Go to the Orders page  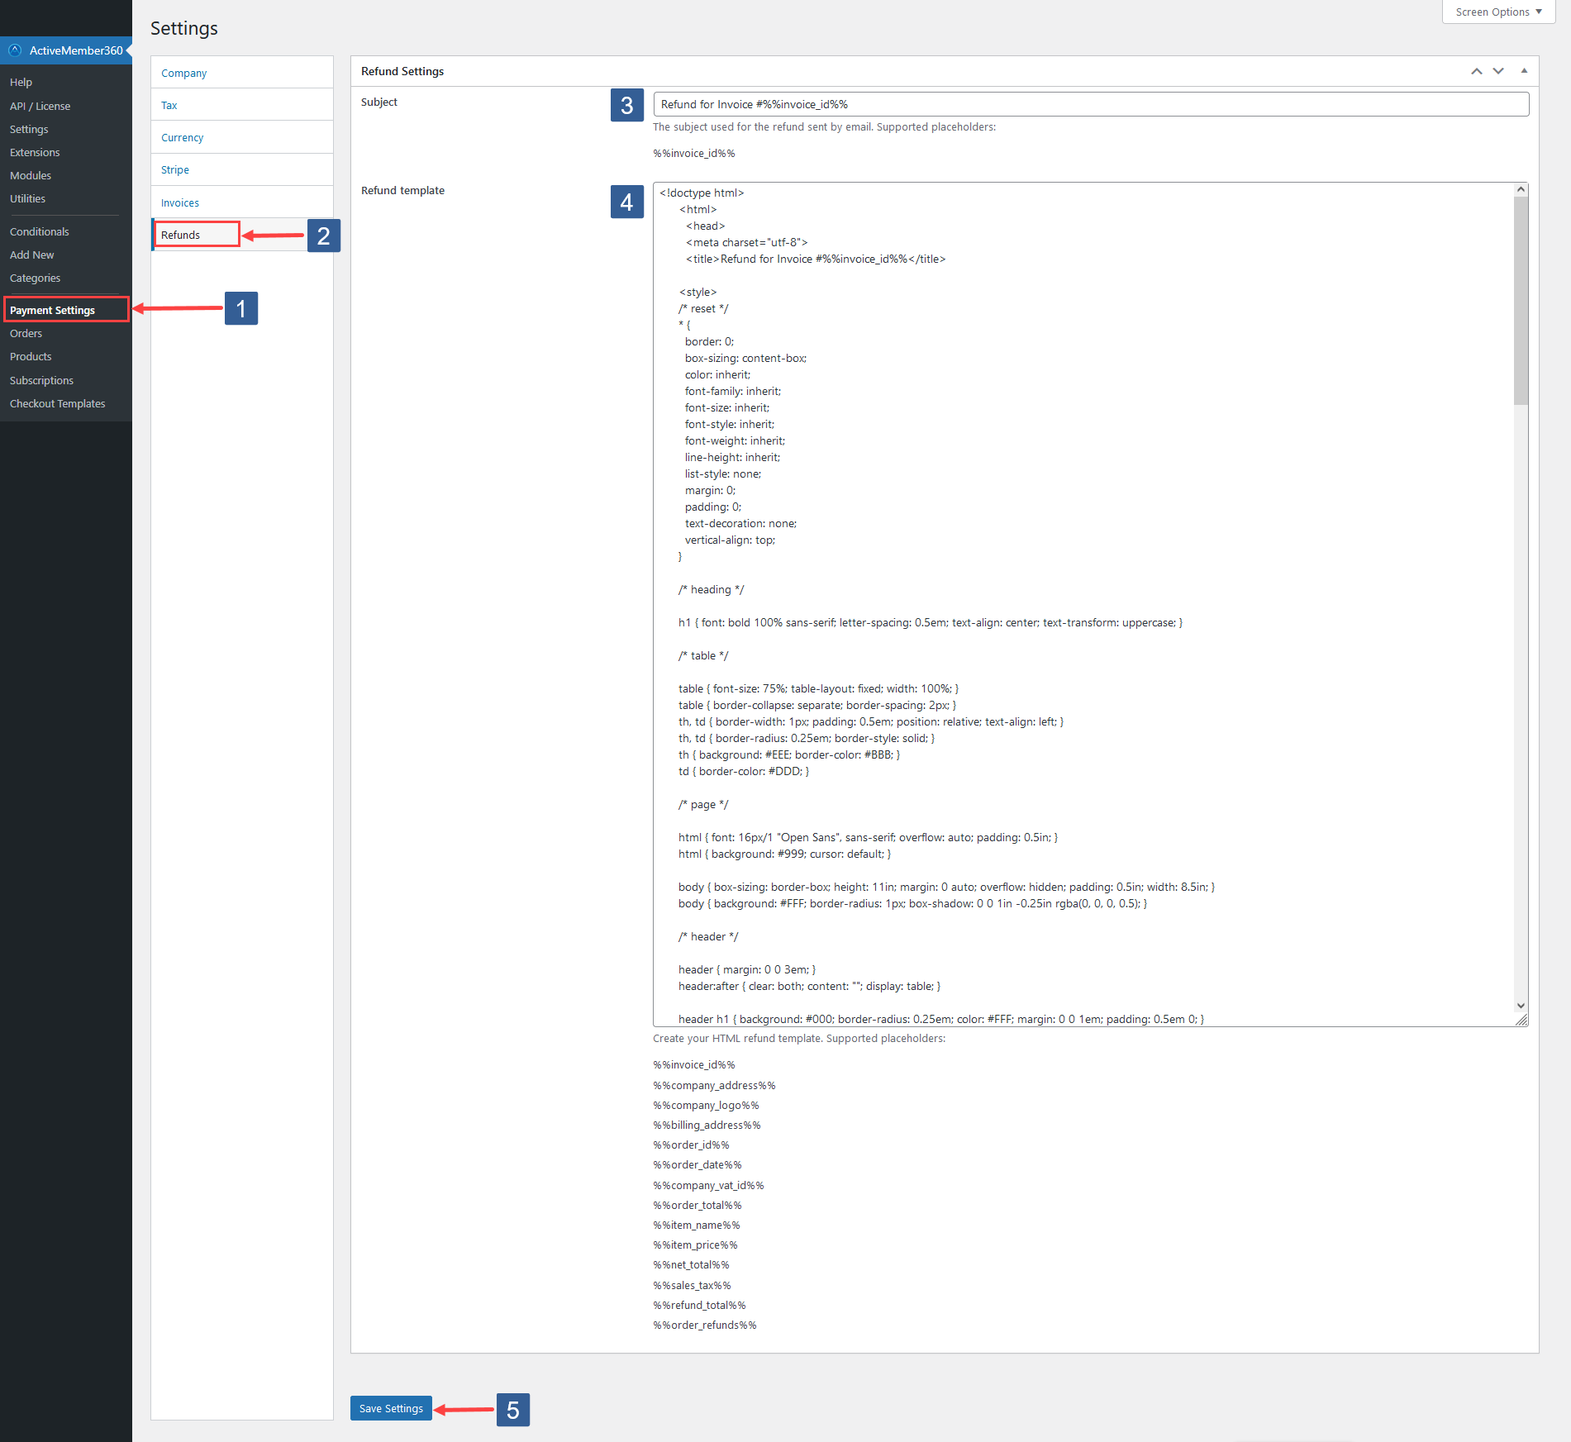26,333
